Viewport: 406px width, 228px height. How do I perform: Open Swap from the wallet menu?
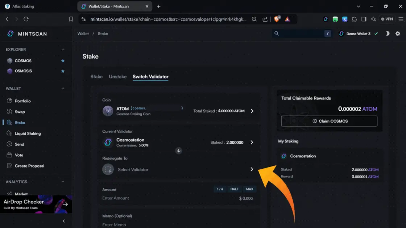[20, 112]
